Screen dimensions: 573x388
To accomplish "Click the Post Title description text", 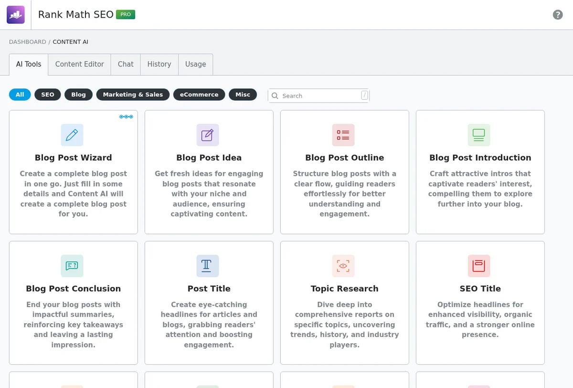I will point(209,325).
